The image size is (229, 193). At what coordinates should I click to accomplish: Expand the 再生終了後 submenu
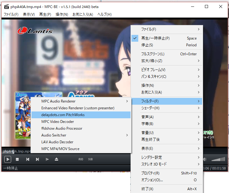pos(167,139)
